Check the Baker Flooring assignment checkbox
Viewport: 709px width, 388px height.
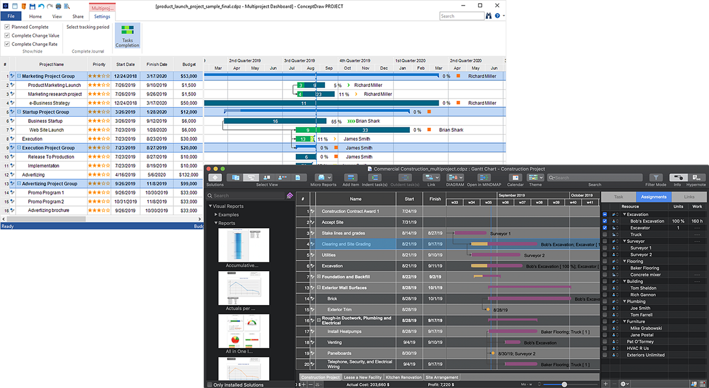point(605,268)
